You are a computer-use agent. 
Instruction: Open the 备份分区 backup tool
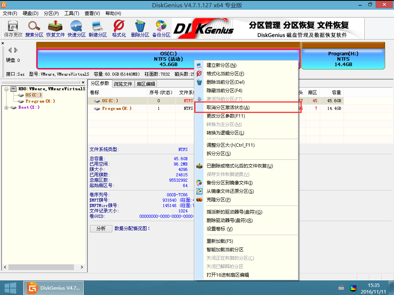161,29
